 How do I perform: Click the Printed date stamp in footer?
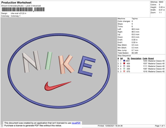pos(110,126)
